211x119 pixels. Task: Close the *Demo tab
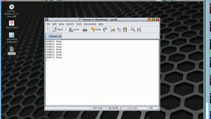[x=59, y=36]
